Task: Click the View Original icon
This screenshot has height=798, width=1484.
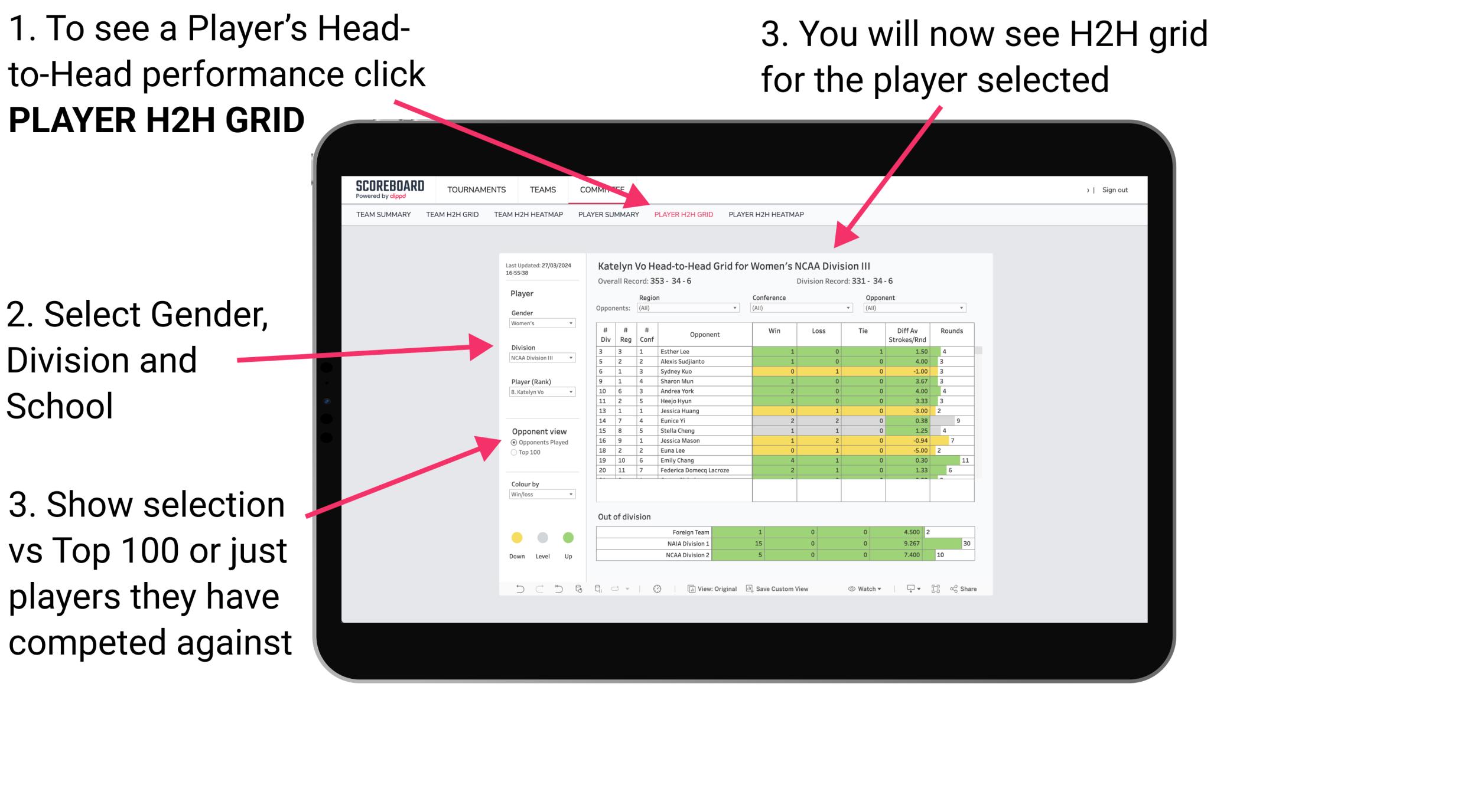Action: point(691,590)
